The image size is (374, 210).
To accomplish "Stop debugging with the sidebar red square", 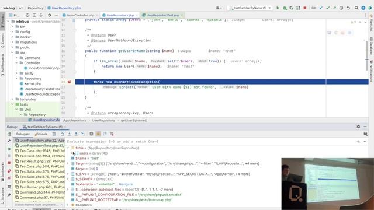I will point(9,163).
